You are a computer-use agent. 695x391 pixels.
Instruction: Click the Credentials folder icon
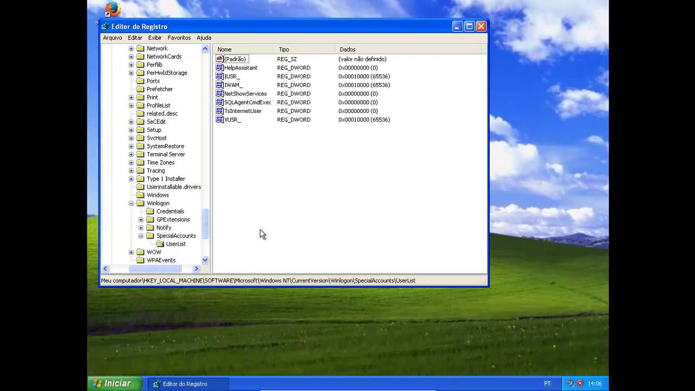(x=150, y=211)
